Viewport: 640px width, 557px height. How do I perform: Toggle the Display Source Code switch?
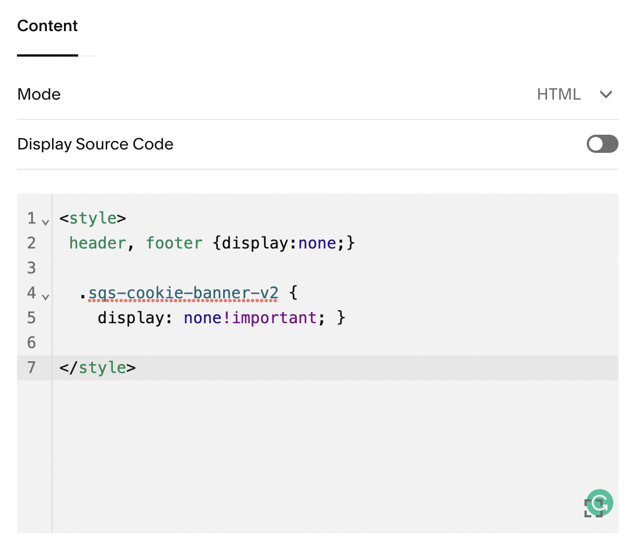coord(602,144)
